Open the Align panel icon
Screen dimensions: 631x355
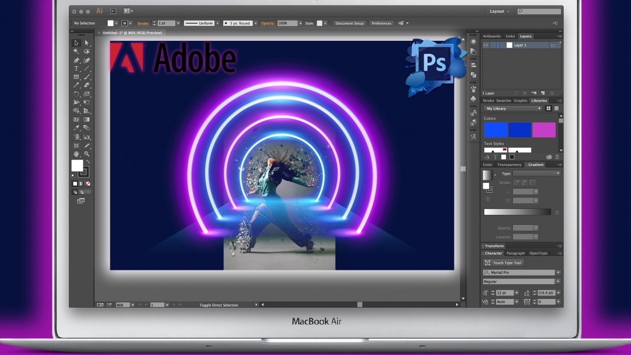coord(473,65)
